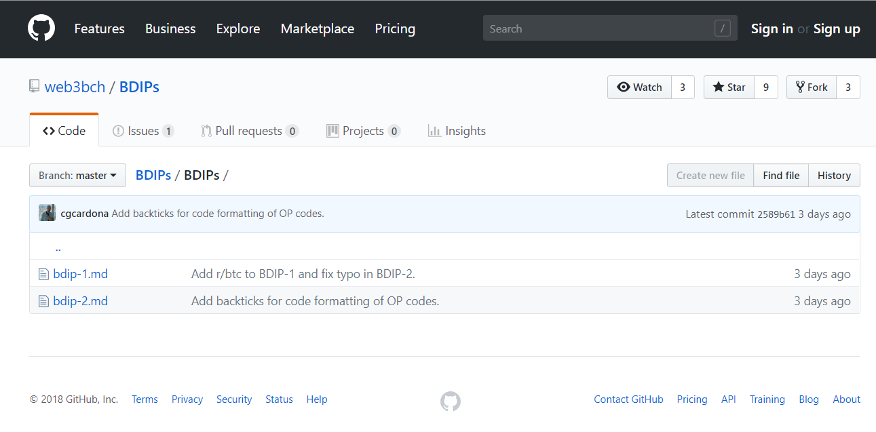The width and height of the screenshot is (876, 432).
Task: Go up via the parent directory '..' link
Action: (x=58, y=248)
